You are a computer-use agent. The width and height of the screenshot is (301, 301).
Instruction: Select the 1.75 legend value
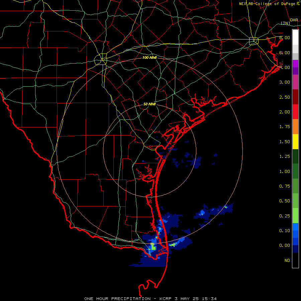pyautogui.click(x=285, y=127)
